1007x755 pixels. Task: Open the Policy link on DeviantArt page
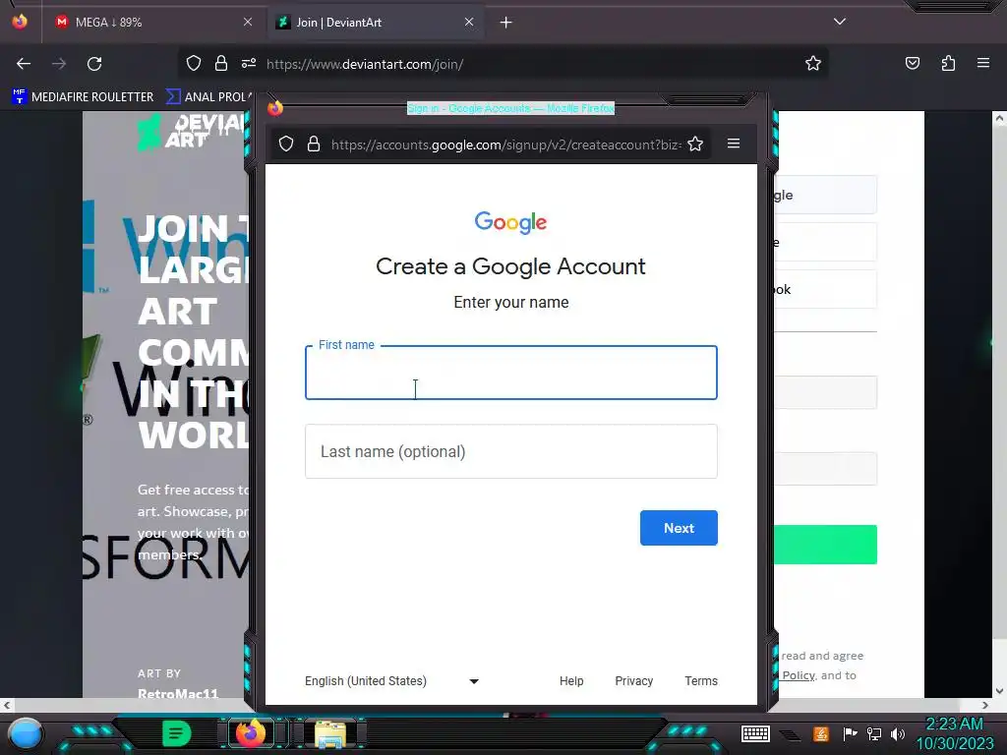click(x=799, y=675)
